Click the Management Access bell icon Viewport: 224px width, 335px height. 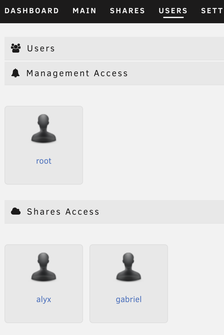click(x=15, y=73)
